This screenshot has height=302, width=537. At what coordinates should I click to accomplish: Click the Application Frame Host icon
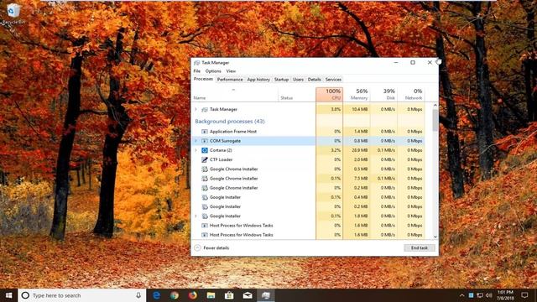pyautogui.click(x=205, y=132)
